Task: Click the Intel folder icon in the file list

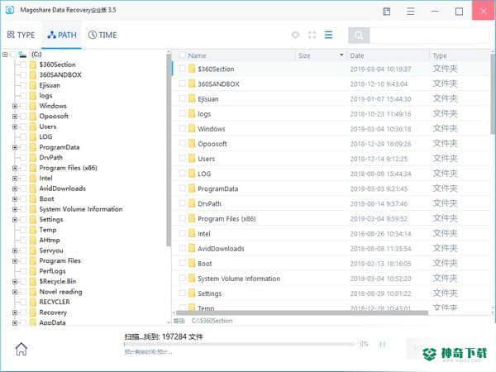Action: click(x=192, y=233)
